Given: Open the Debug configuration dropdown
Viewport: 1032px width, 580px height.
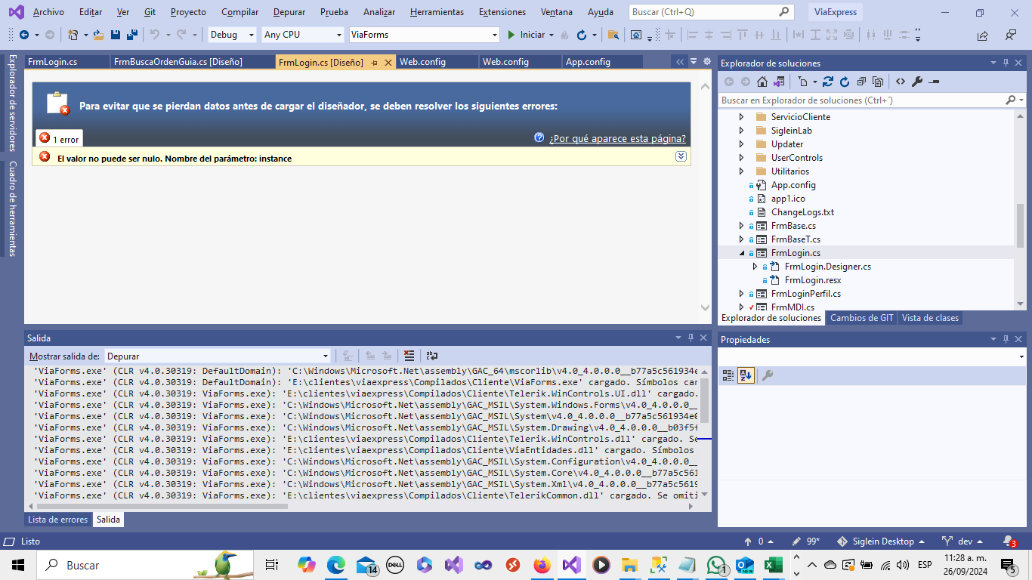Looking at the screenshot, I should click(x=232, y=35).
